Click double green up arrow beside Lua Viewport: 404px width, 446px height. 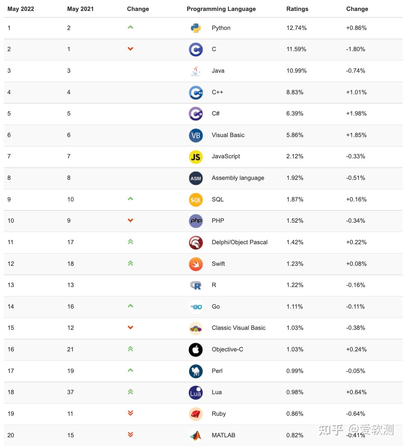130,392
